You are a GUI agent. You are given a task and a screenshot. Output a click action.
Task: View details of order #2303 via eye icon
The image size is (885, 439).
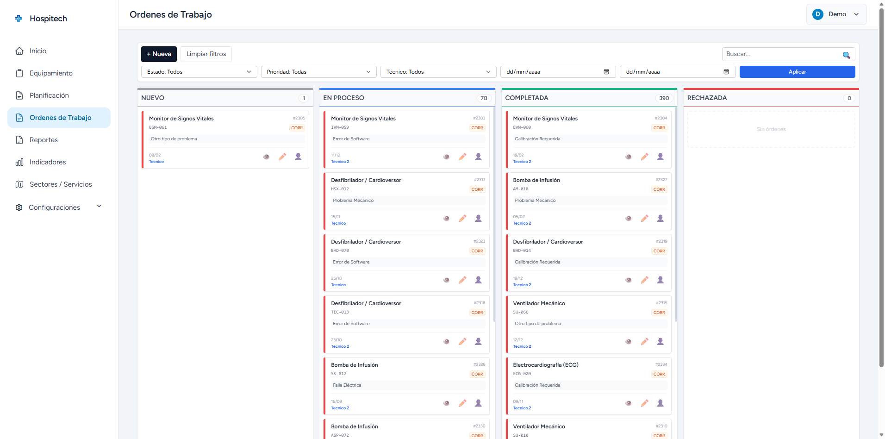pyautogui.click(x=446, y=157)
